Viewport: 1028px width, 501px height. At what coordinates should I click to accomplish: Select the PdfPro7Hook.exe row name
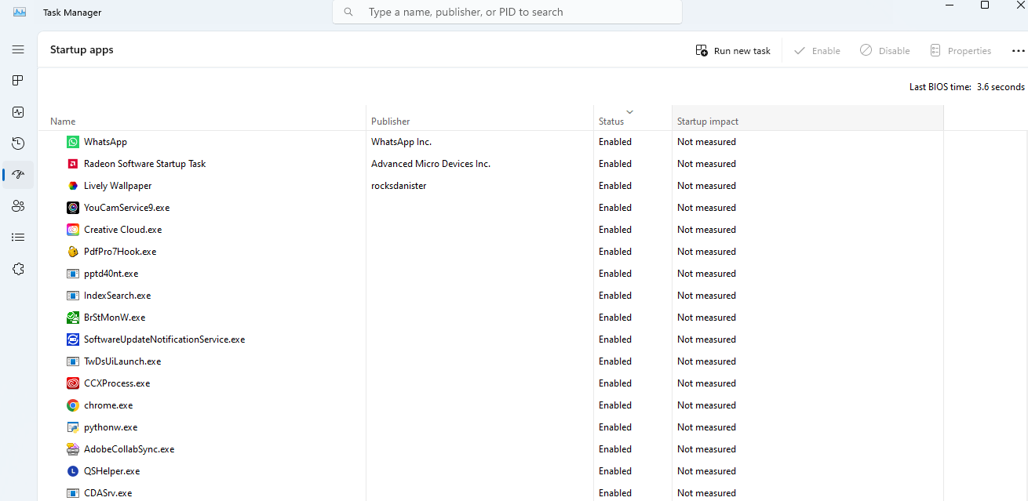(x=120, y=252)
